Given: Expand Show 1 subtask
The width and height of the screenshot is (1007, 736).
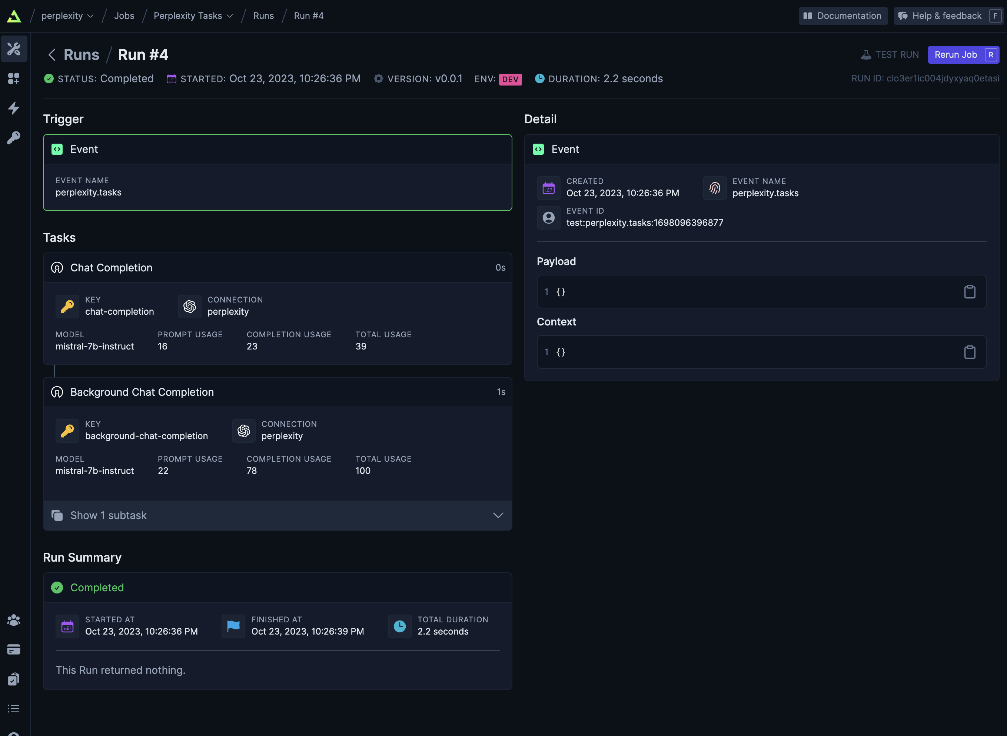Looking at the screenshot, I should (x=277, y=515).
